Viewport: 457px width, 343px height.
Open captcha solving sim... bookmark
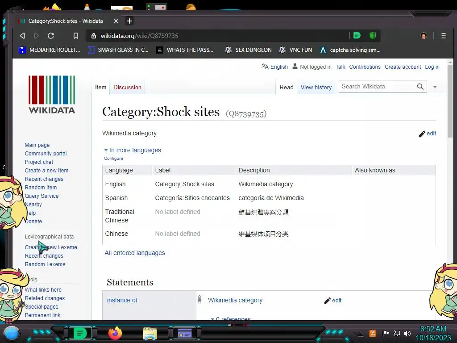tap(350, 50)
